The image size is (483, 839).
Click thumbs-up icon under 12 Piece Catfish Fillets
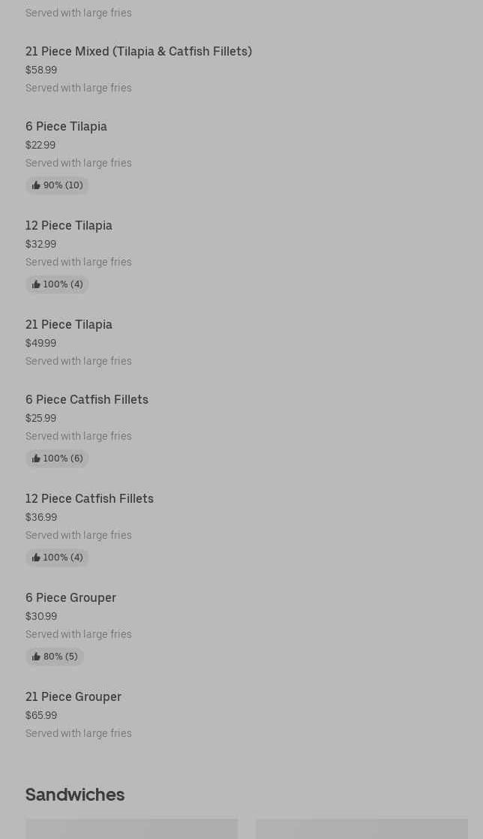(x=36, y=558)
